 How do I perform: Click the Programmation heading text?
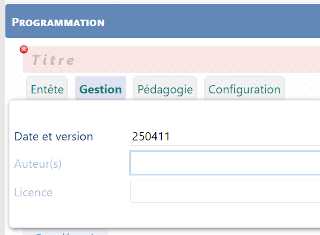(x=58, y=22)
